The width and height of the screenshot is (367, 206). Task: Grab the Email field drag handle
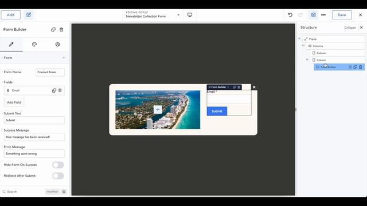tap(7, 90)
